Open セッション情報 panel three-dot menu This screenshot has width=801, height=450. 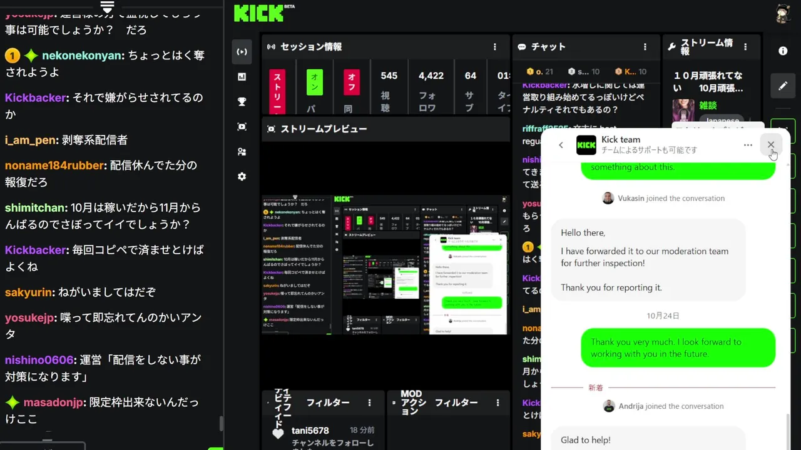(495, 47)
